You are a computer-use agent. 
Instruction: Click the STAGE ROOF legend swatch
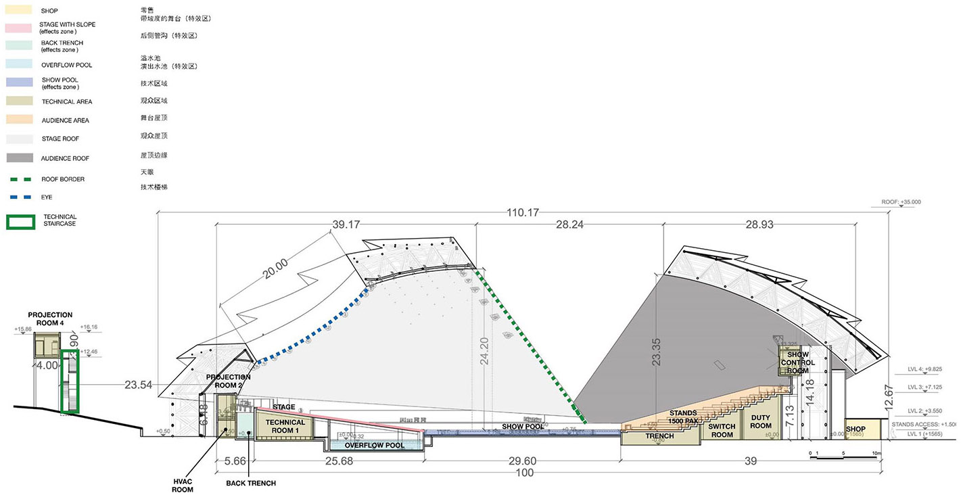pyautogui.click(x=20, y=139)
